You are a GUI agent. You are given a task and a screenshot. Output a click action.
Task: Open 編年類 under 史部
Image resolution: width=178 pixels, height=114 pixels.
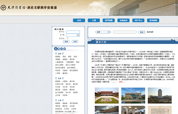coord(72,81)
